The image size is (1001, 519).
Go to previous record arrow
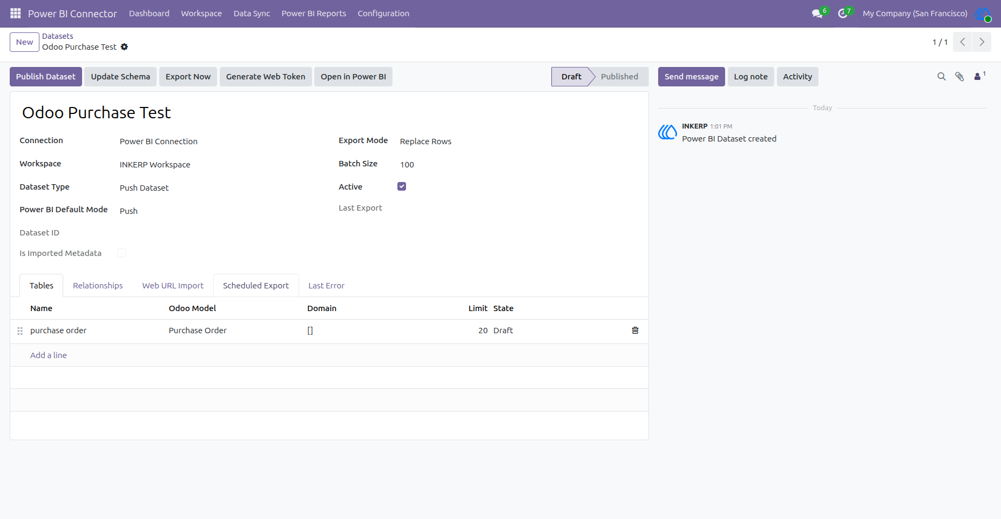pyautogui.click(x=962, y=42)
